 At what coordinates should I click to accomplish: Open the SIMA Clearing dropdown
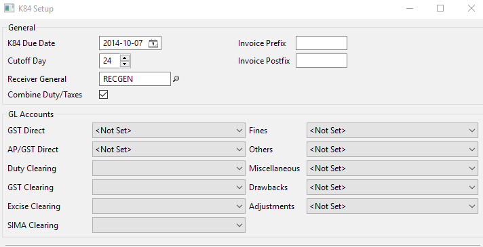click(x=169, y=225)
